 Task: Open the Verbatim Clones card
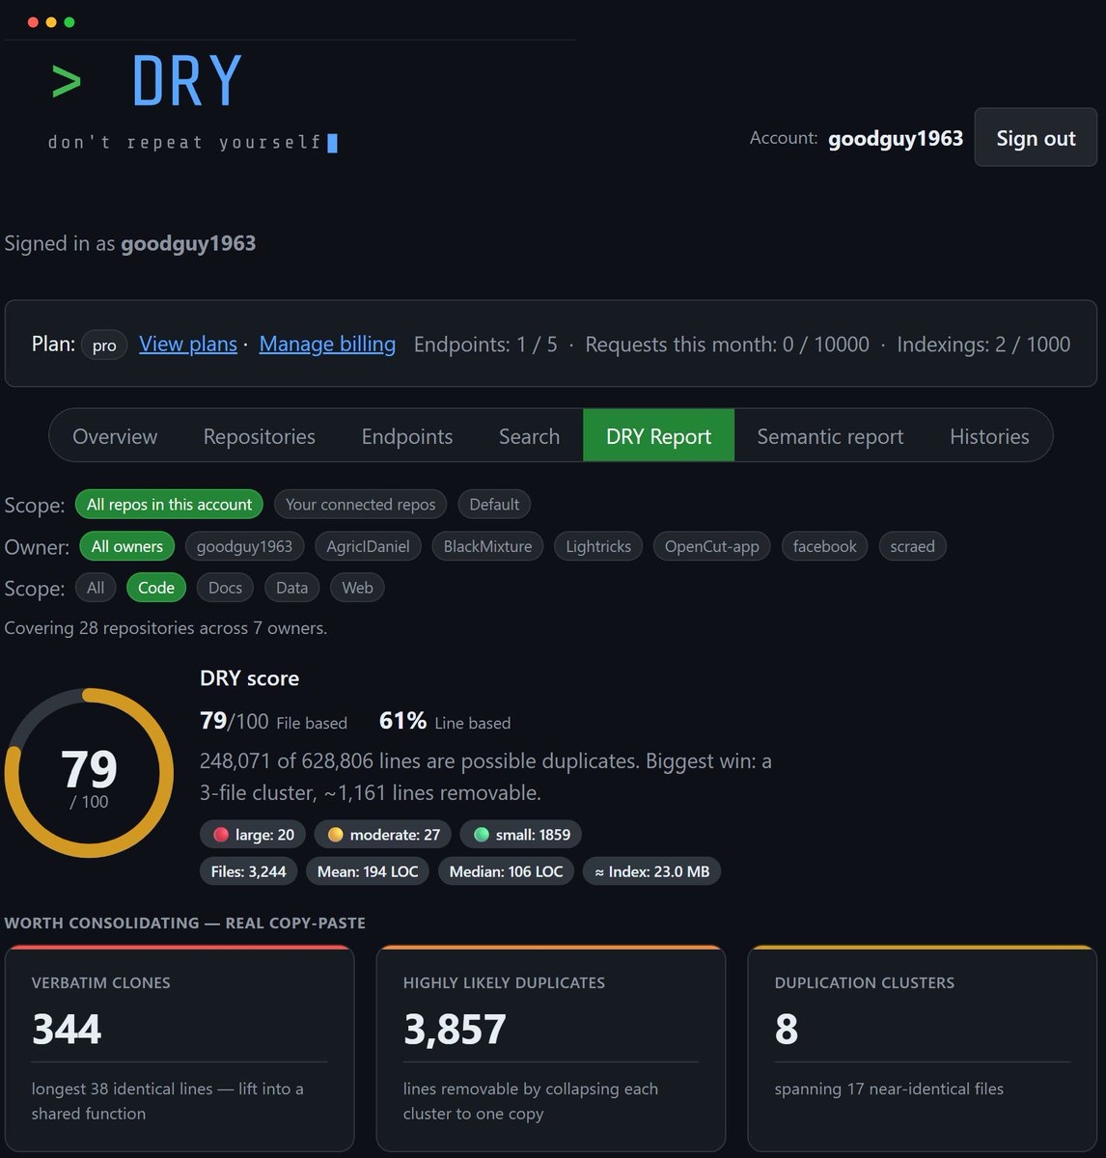(x=180, y=1048)
